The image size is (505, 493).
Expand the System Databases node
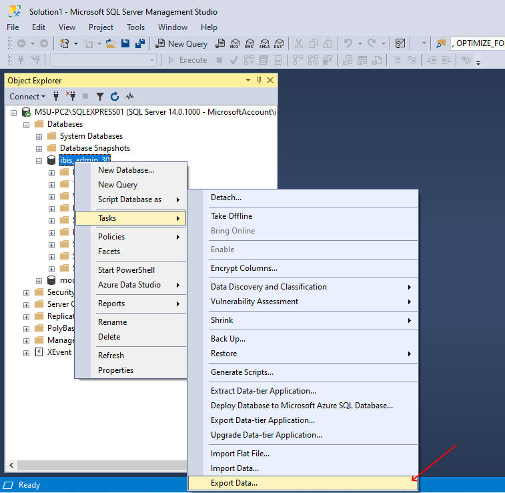(x=39, y=137)
